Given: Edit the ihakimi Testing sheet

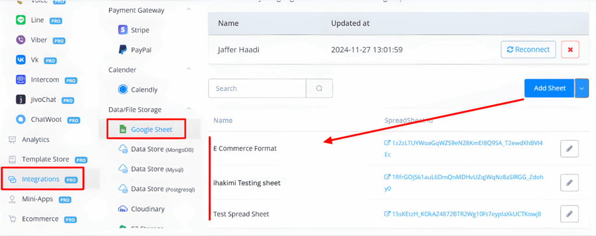Looking at the screenshot, I should coord(569,183).
